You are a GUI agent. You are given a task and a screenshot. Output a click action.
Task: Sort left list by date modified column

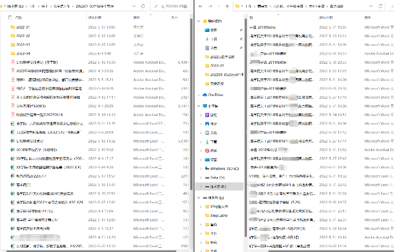point(96,17)
